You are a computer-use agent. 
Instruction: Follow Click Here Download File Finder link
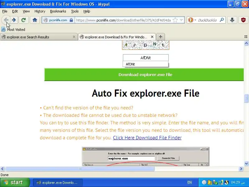tap(147, 138)
